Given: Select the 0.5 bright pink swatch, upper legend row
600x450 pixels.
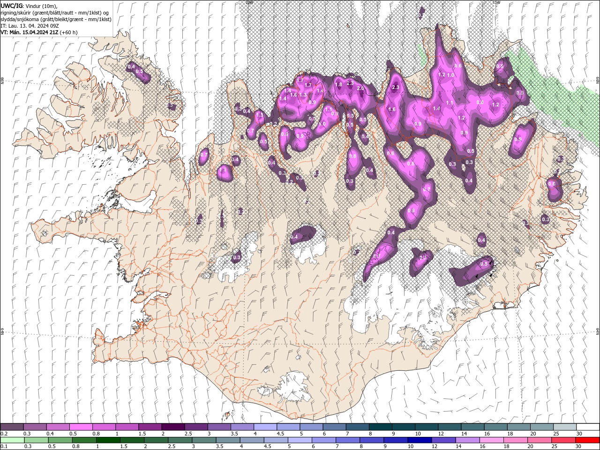Looking at the screenshot, I should coord(81,427).
